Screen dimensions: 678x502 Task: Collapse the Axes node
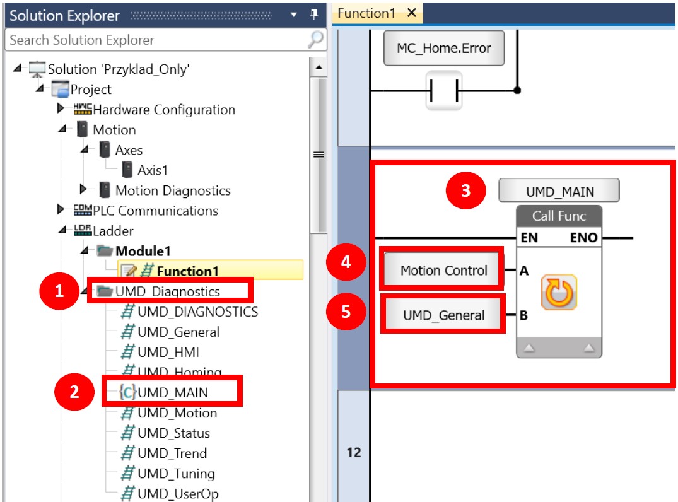coord(85,149)
